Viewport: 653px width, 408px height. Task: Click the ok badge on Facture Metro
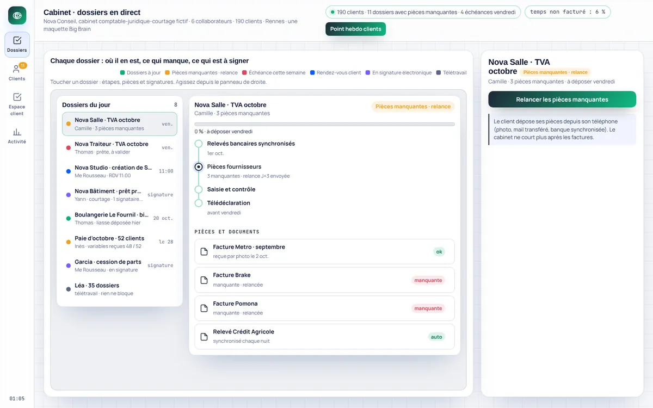point(439,251)
